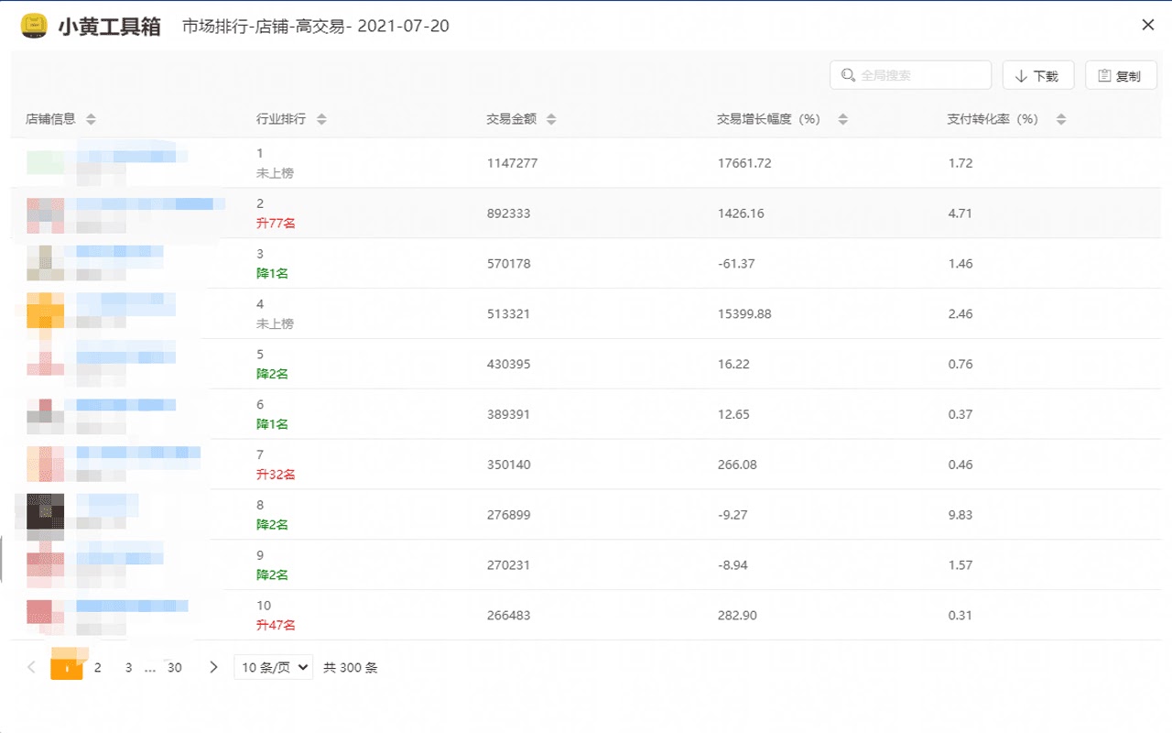The width and height of the screenshot is (1172, 733).
Task: Click the dialog title 市场排行-店铺-高交易- 2021-07-20
Action: tap(316, 26)
